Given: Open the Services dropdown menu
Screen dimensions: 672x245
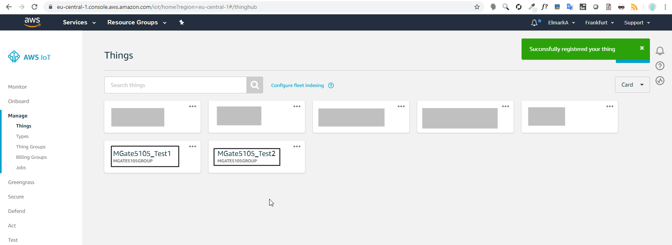Looking at the screenshot, I should click(79, 22).
